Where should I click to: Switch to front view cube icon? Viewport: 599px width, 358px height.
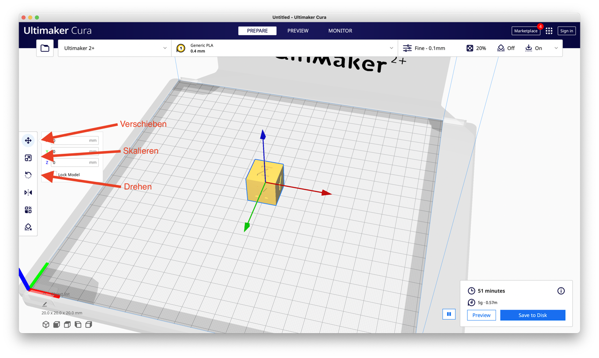(57, 324)
